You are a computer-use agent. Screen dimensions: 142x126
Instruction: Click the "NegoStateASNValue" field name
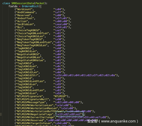pyautogui.click(x=30, y=60)
